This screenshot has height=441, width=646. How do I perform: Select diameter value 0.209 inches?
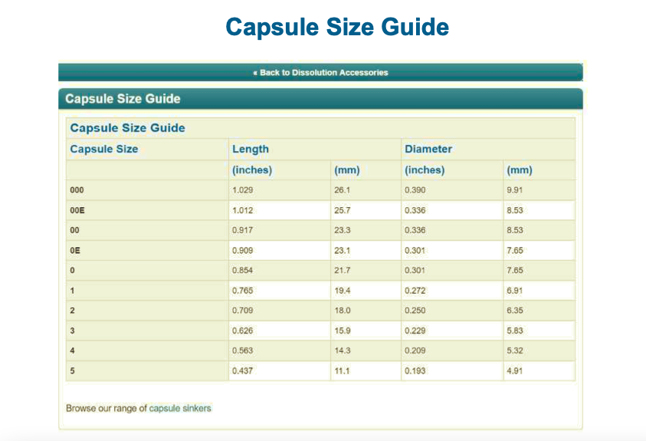[x=415, y=350]
